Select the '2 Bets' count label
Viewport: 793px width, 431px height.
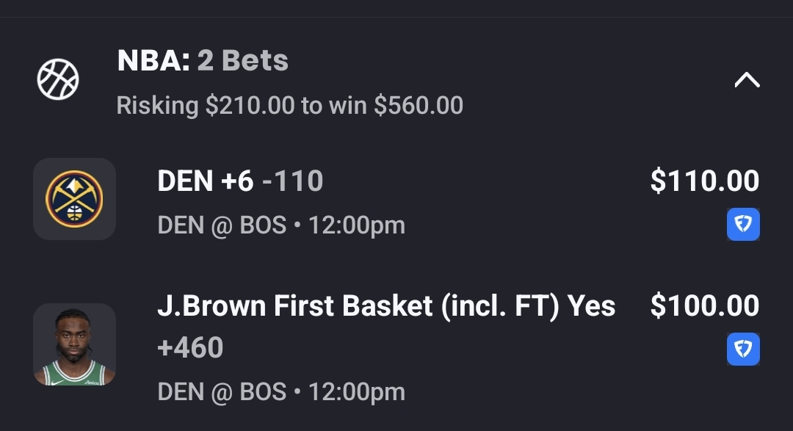pos(243,61)
